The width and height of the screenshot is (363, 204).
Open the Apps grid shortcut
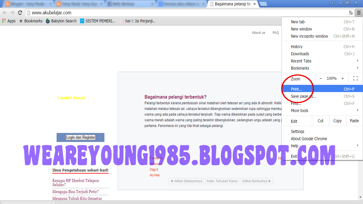tap(9, 21)
